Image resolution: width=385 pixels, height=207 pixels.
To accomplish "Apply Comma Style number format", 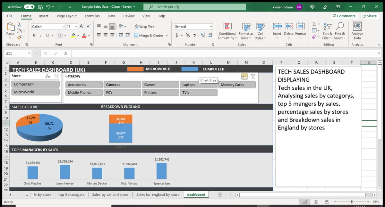I will tap(194, 35).
